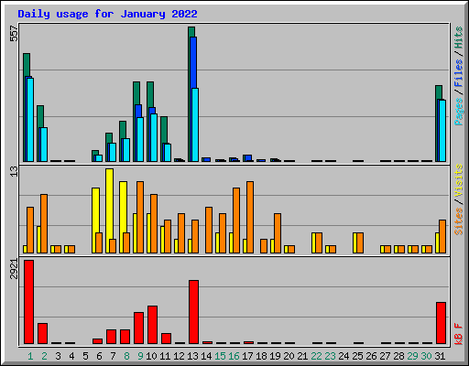
Task: Click the red KB bar for day 13
Action: click(x=193, y=312)
